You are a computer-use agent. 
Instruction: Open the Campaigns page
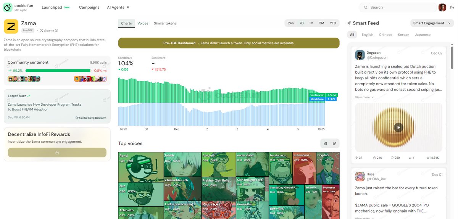click(x=89, y=7)
